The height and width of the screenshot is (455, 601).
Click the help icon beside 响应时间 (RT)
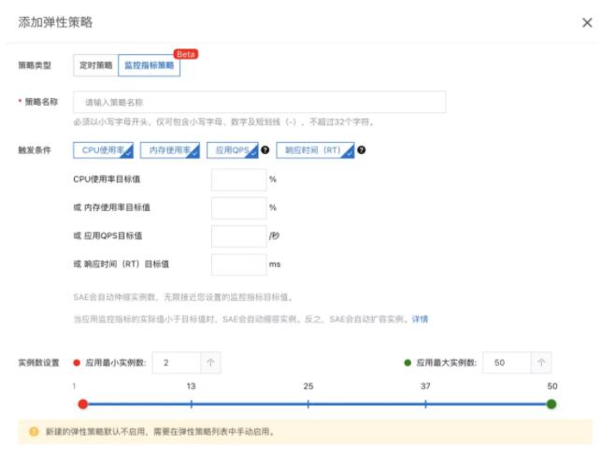(x=361, y=150)
